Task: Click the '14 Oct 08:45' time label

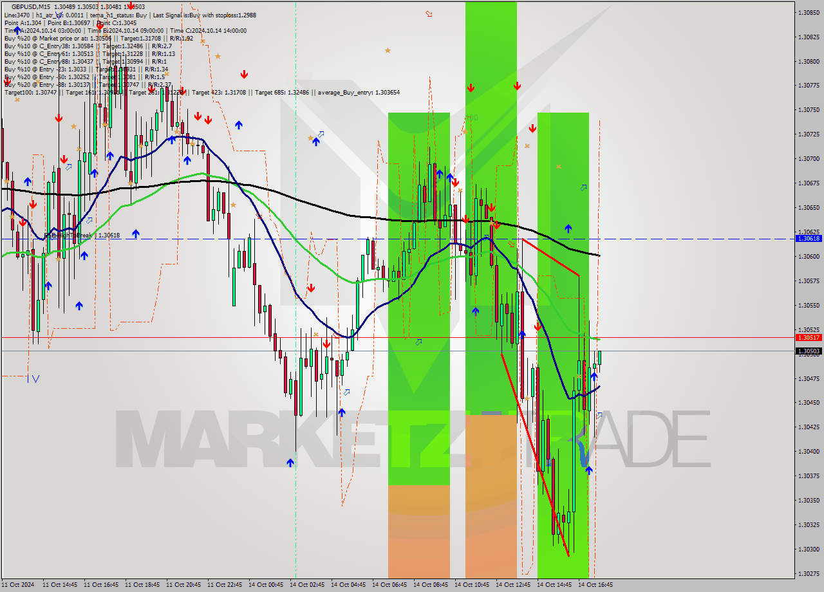Action: [x=431, y=585]
